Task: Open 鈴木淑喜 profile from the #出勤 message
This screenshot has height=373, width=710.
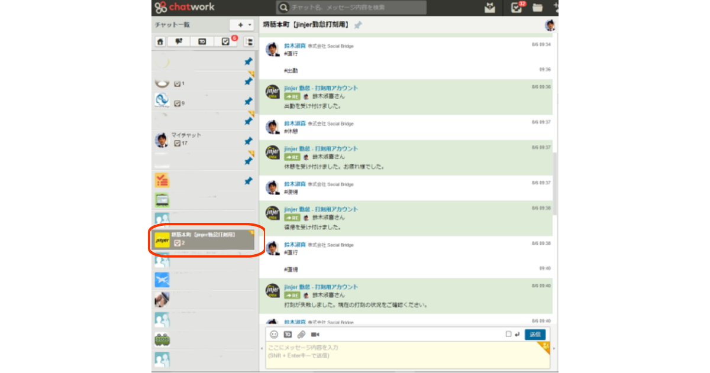Action: click(x=295, y=46)
